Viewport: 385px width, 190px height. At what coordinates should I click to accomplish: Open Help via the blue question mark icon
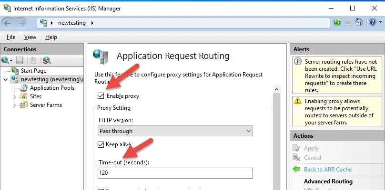372,22
